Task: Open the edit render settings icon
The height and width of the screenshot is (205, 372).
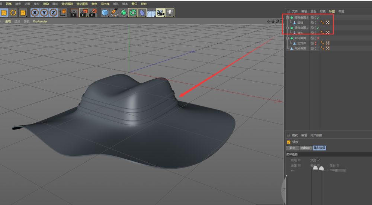Action: (93, 13)
